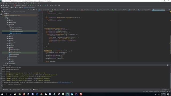Viewport: 171px width, 96px height.
Task: Expand the e2e folder
Action: pyautogui.click(x=4, y=14)
